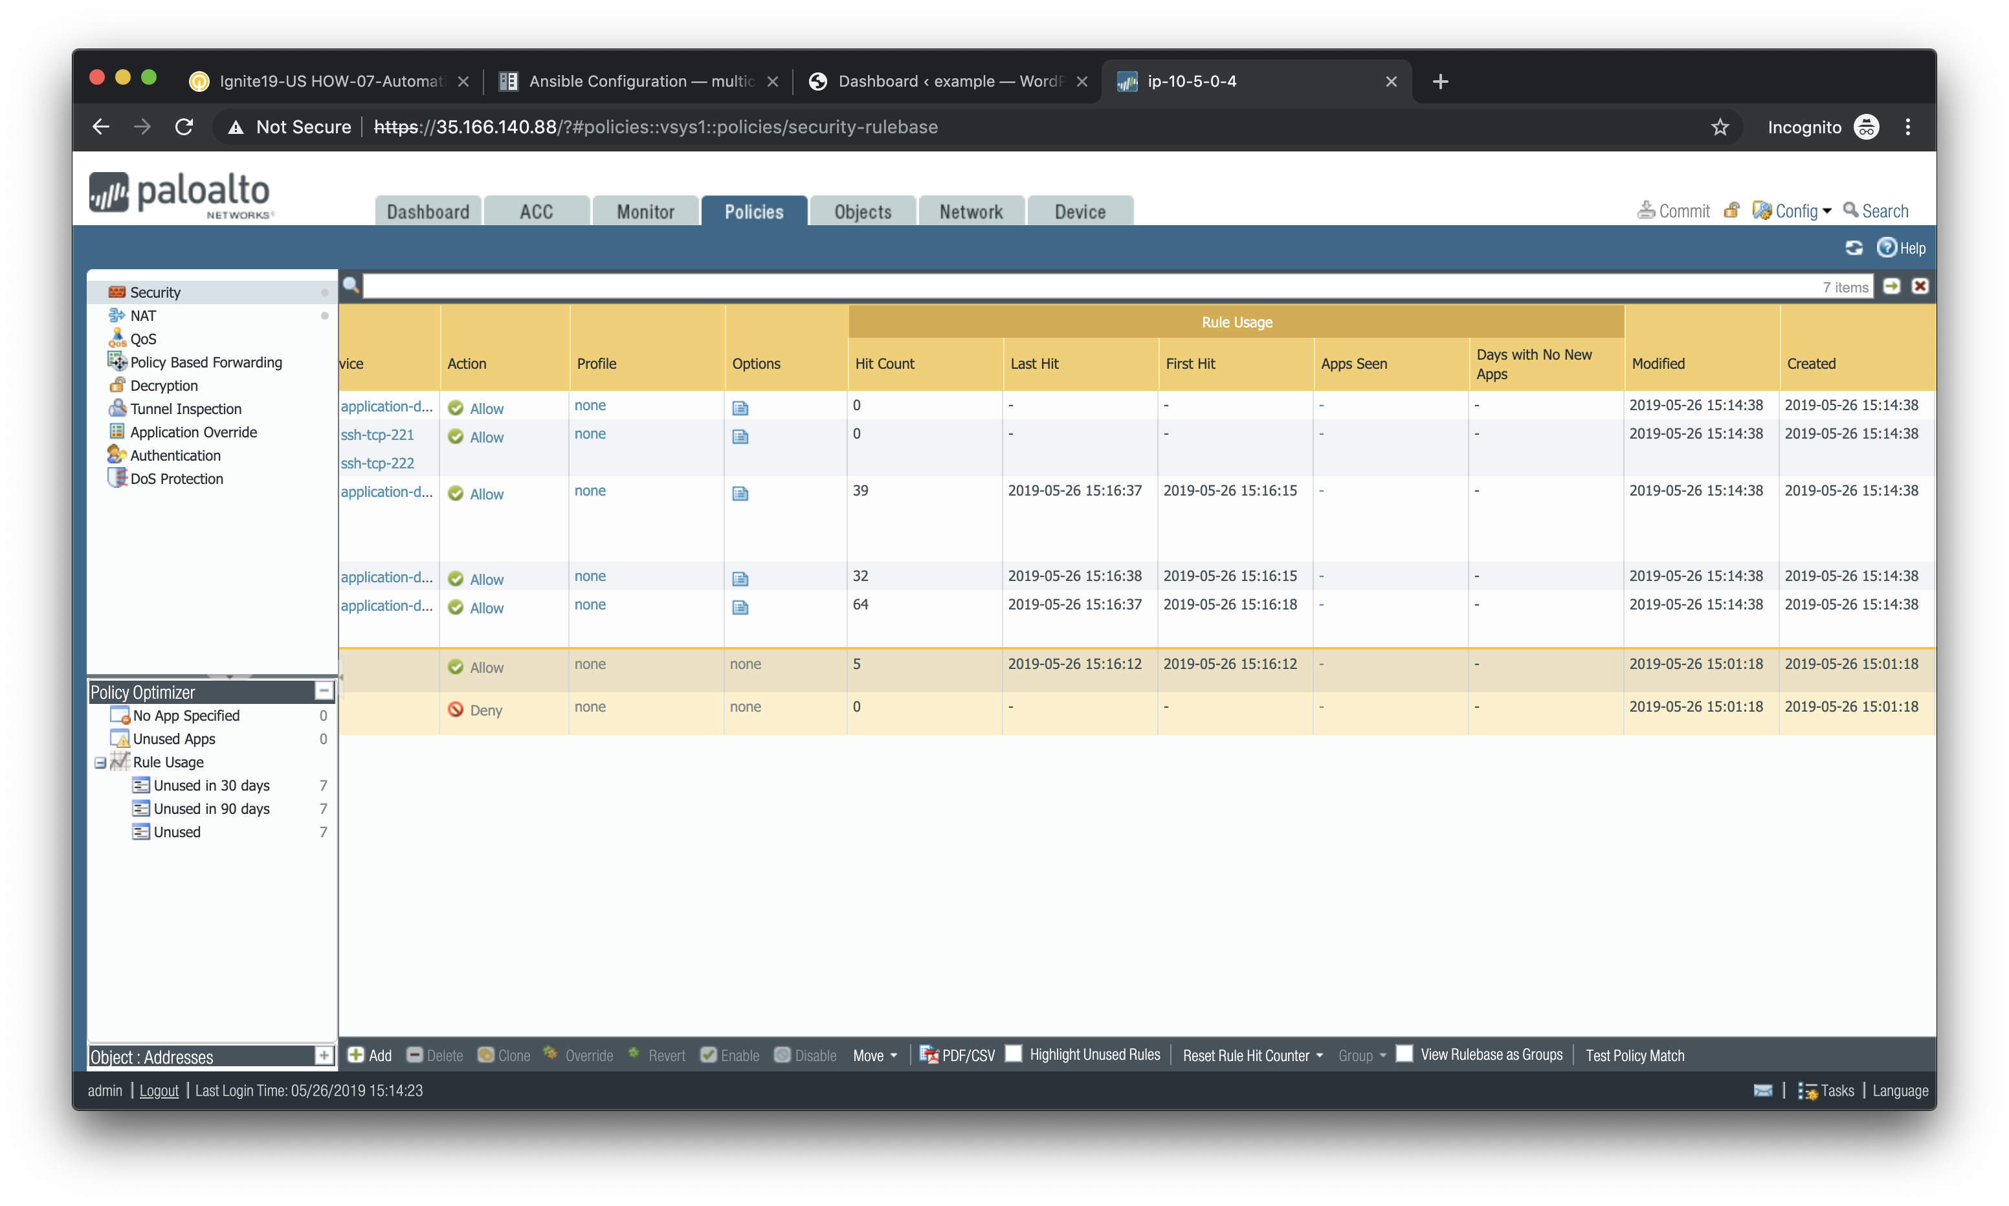
Task: Open the Help icon
Action: pyautogui.click(x=1886, y=247)
